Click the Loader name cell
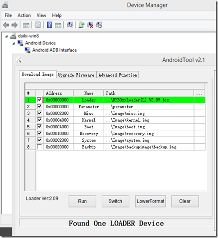 (89, 100)
